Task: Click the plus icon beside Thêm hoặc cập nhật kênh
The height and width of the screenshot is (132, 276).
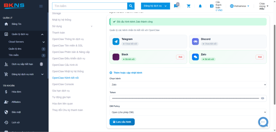Action: pyautogui.click(x=111, y=73)
